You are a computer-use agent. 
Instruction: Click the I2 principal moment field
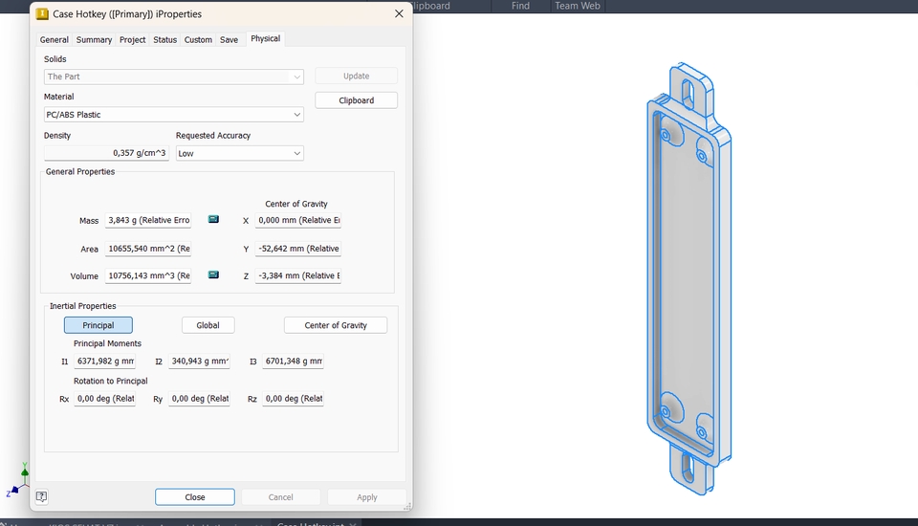pyautogui.click(x=199, y=362)
